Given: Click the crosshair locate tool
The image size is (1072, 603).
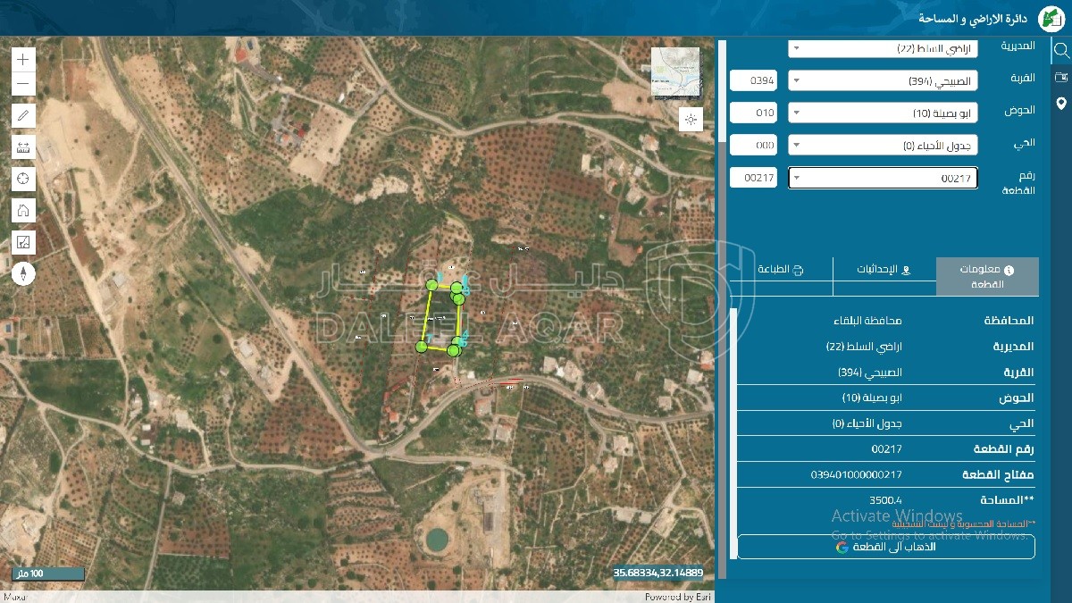Looking at the screenshot, I should point(23,179).
